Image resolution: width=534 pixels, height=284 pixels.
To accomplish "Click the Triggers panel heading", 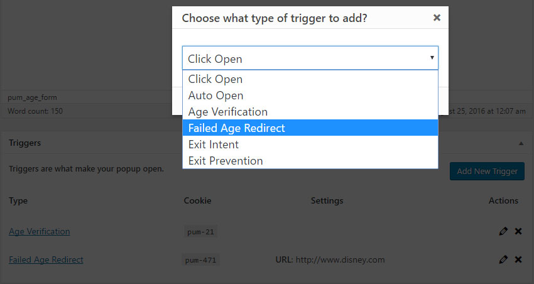I will tap(25, 143).
